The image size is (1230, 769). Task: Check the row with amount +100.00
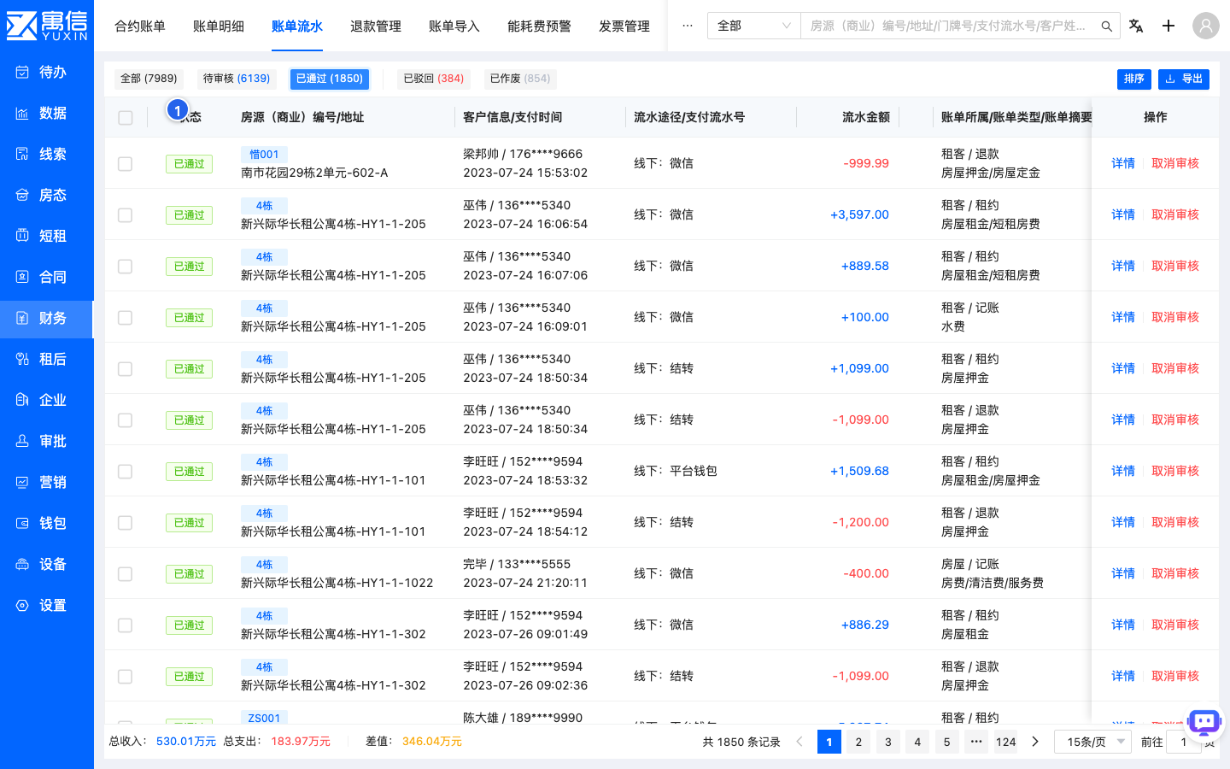click(x=126, y=317)
